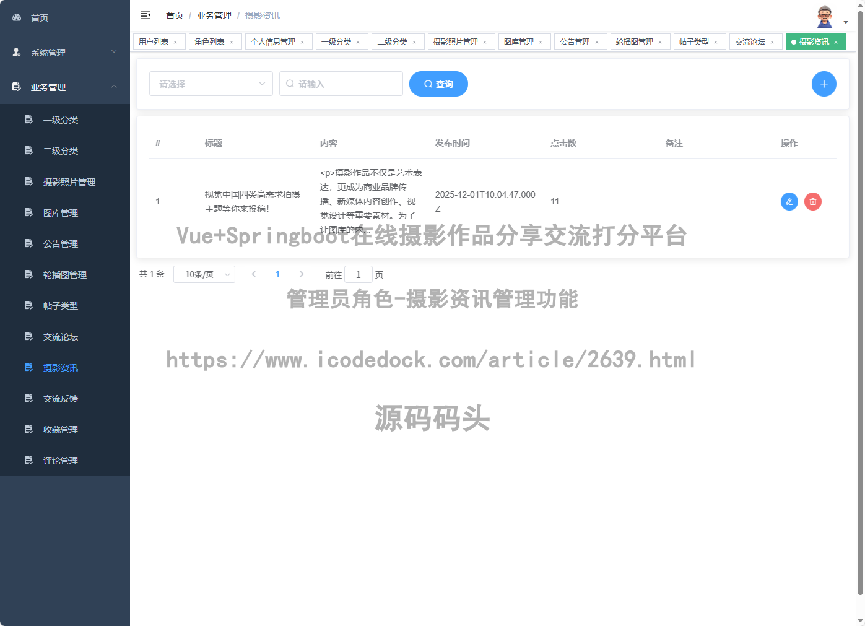Click inside the 请输入 search input field
The image size is (865, 626).
tap(341, 84)
